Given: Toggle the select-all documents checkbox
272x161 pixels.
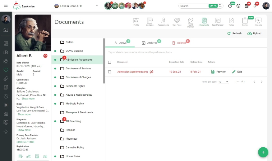Looking at the screenshot, I should 109,62.
